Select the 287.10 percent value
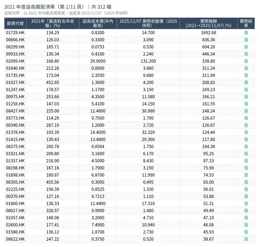Viewport: 259px width, 247px height. pyautogui.click(x=52, y=125)
